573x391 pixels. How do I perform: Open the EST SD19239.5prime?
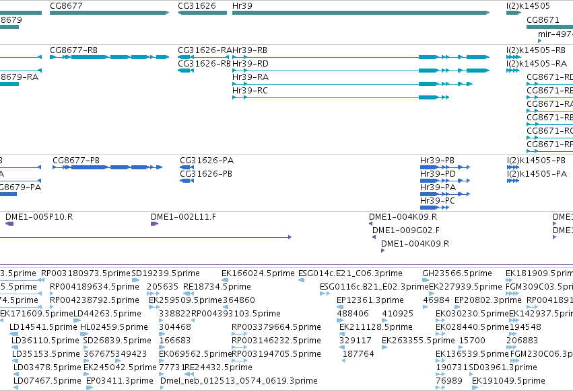coord(166,273)
